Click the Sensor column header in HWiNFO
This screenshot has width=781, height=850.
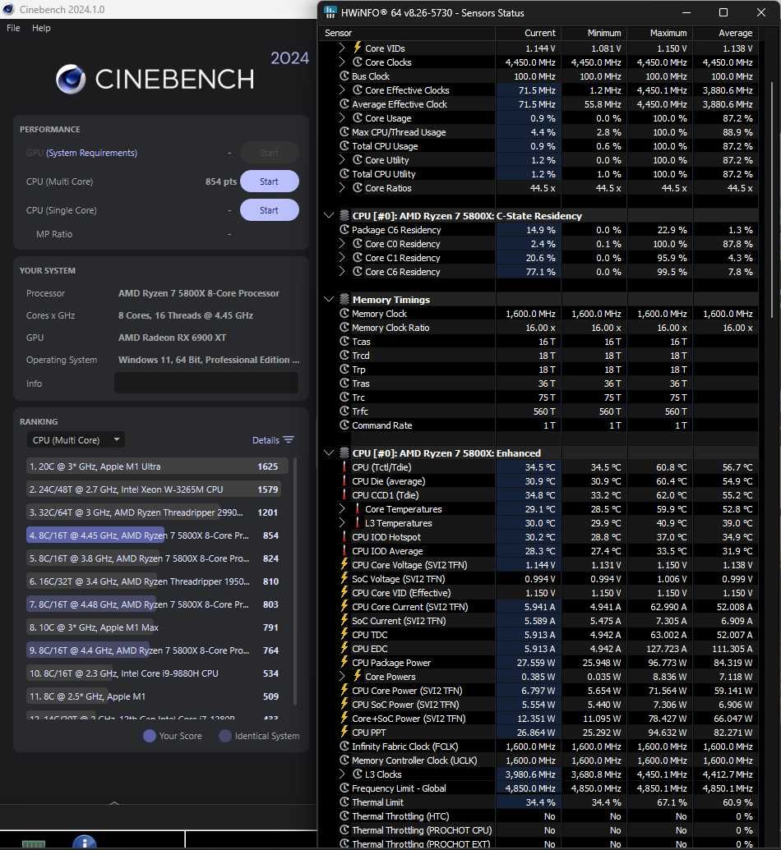[338, 33]
